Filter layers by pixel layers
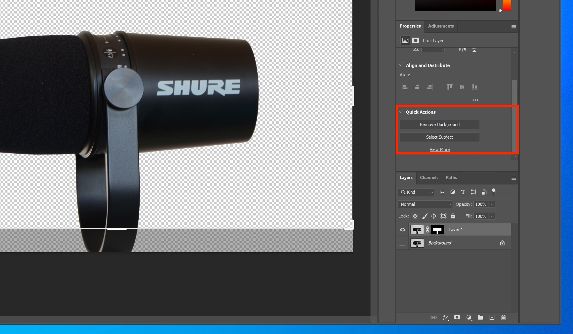 point(443,192)
